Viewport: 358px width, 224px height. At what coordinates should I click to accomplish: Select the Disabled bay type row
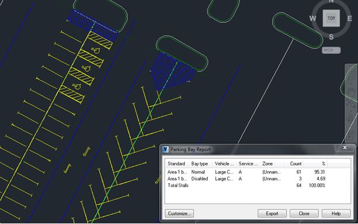246,179
